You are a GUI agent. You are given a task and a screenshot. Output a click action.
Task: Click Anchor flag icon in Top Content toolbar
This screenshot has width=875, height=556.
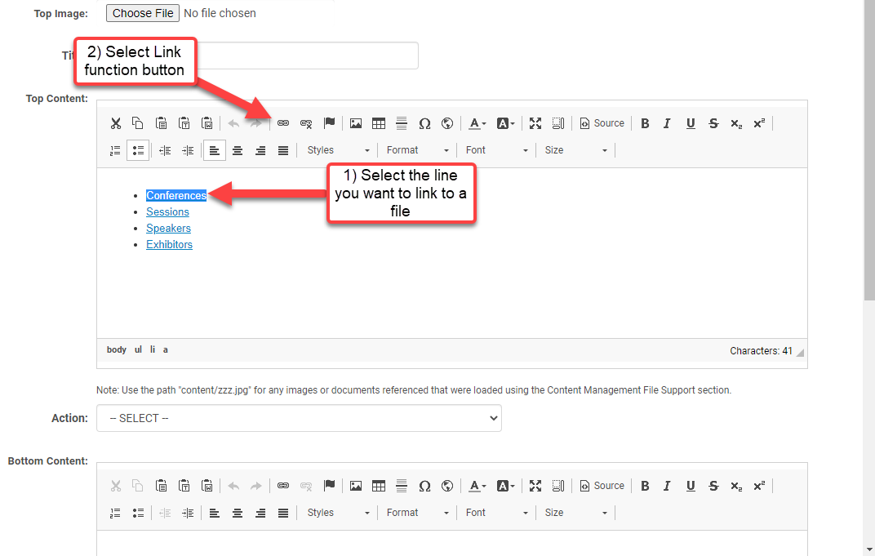pyautogui.click(x=329, y=123)
